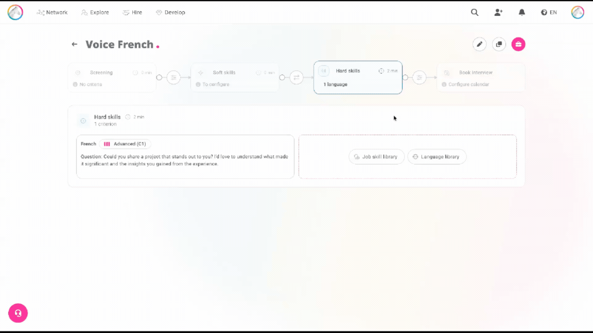
Task: Click the '1 language' label
Action: pyautogui.click(x=336, y=84)
